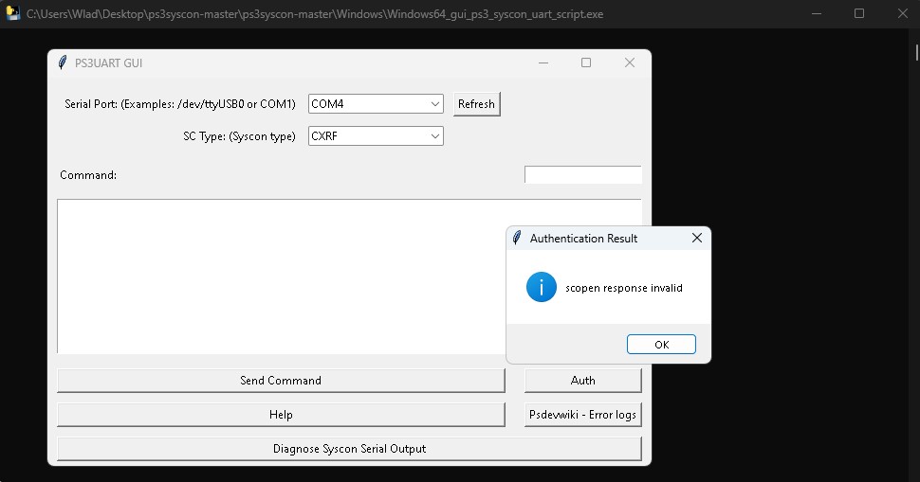Click the console vertical scrollbar thumb
920x482 pixels.
point(916,52)
